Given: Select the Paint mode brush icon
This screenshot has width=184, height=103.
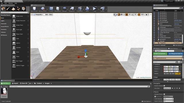Looking at the screenshot, I should [x=8, y=9].
